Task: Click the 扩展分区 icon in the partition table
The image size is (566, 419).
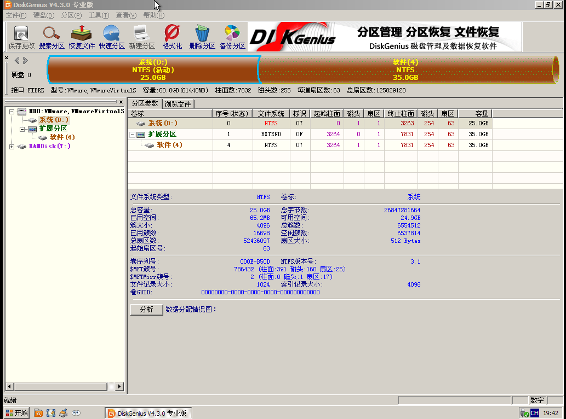Action: tap(141, 135)
